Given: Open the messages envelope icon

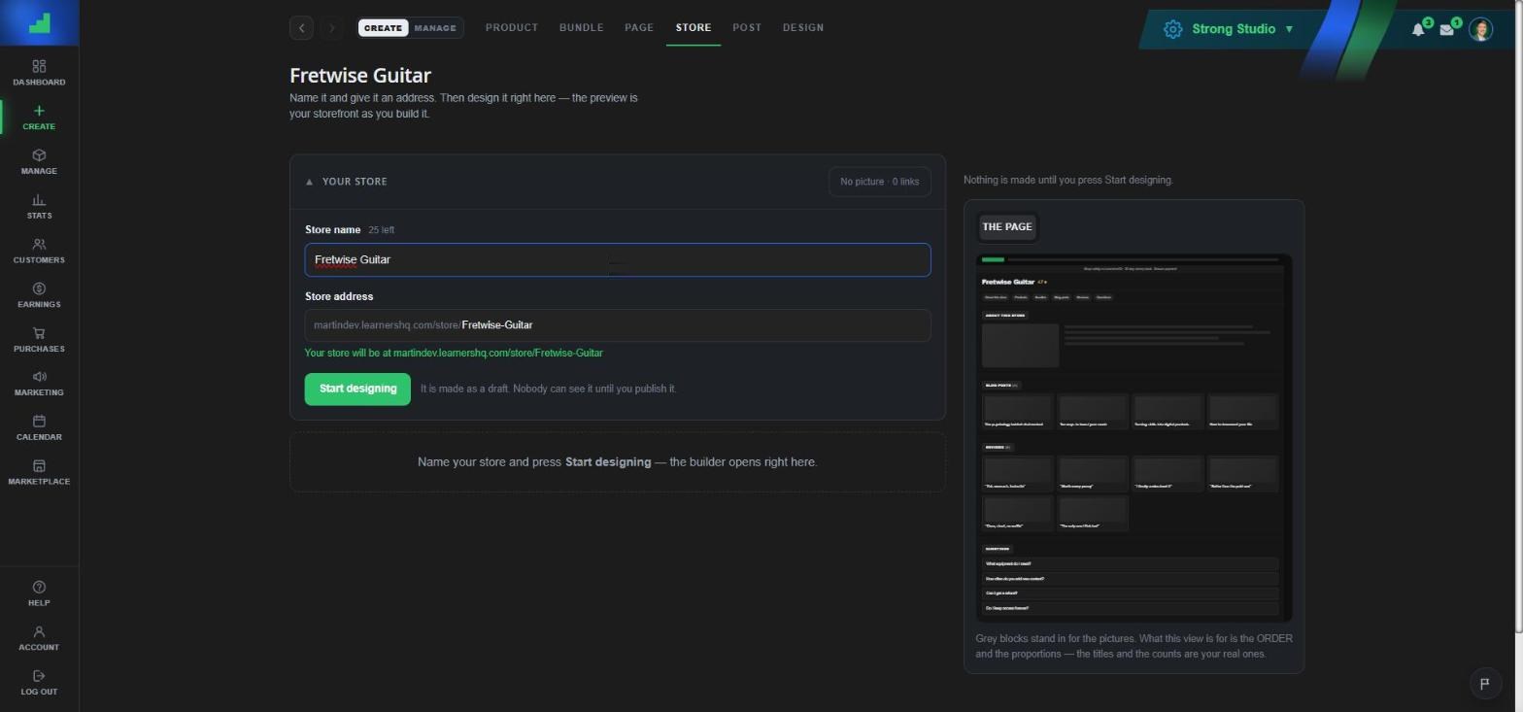Looking at the screenshot, I should (1446, 29).
